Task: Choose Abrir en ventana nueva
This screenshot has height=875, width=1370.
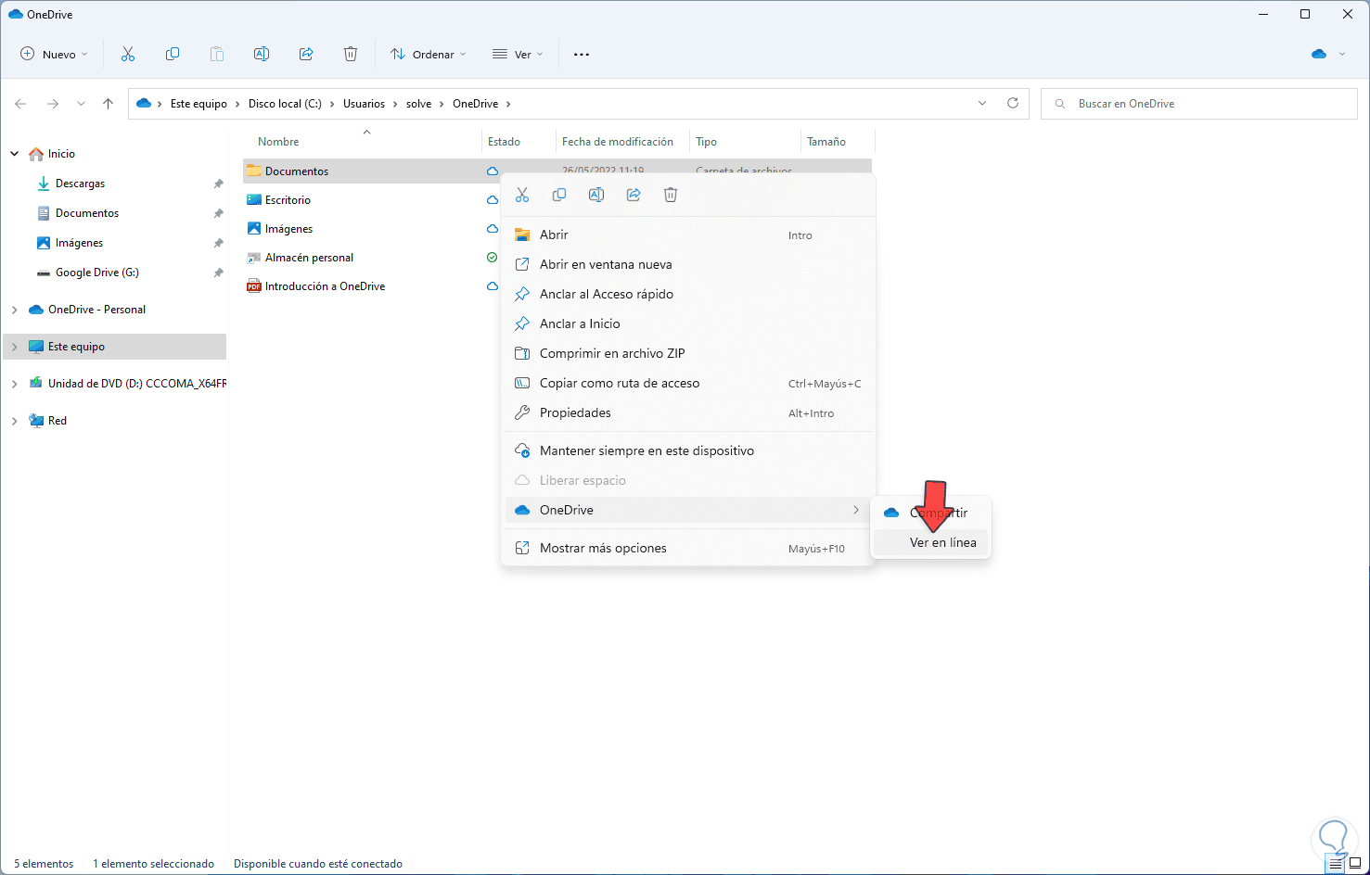Action: pos(689,265)
